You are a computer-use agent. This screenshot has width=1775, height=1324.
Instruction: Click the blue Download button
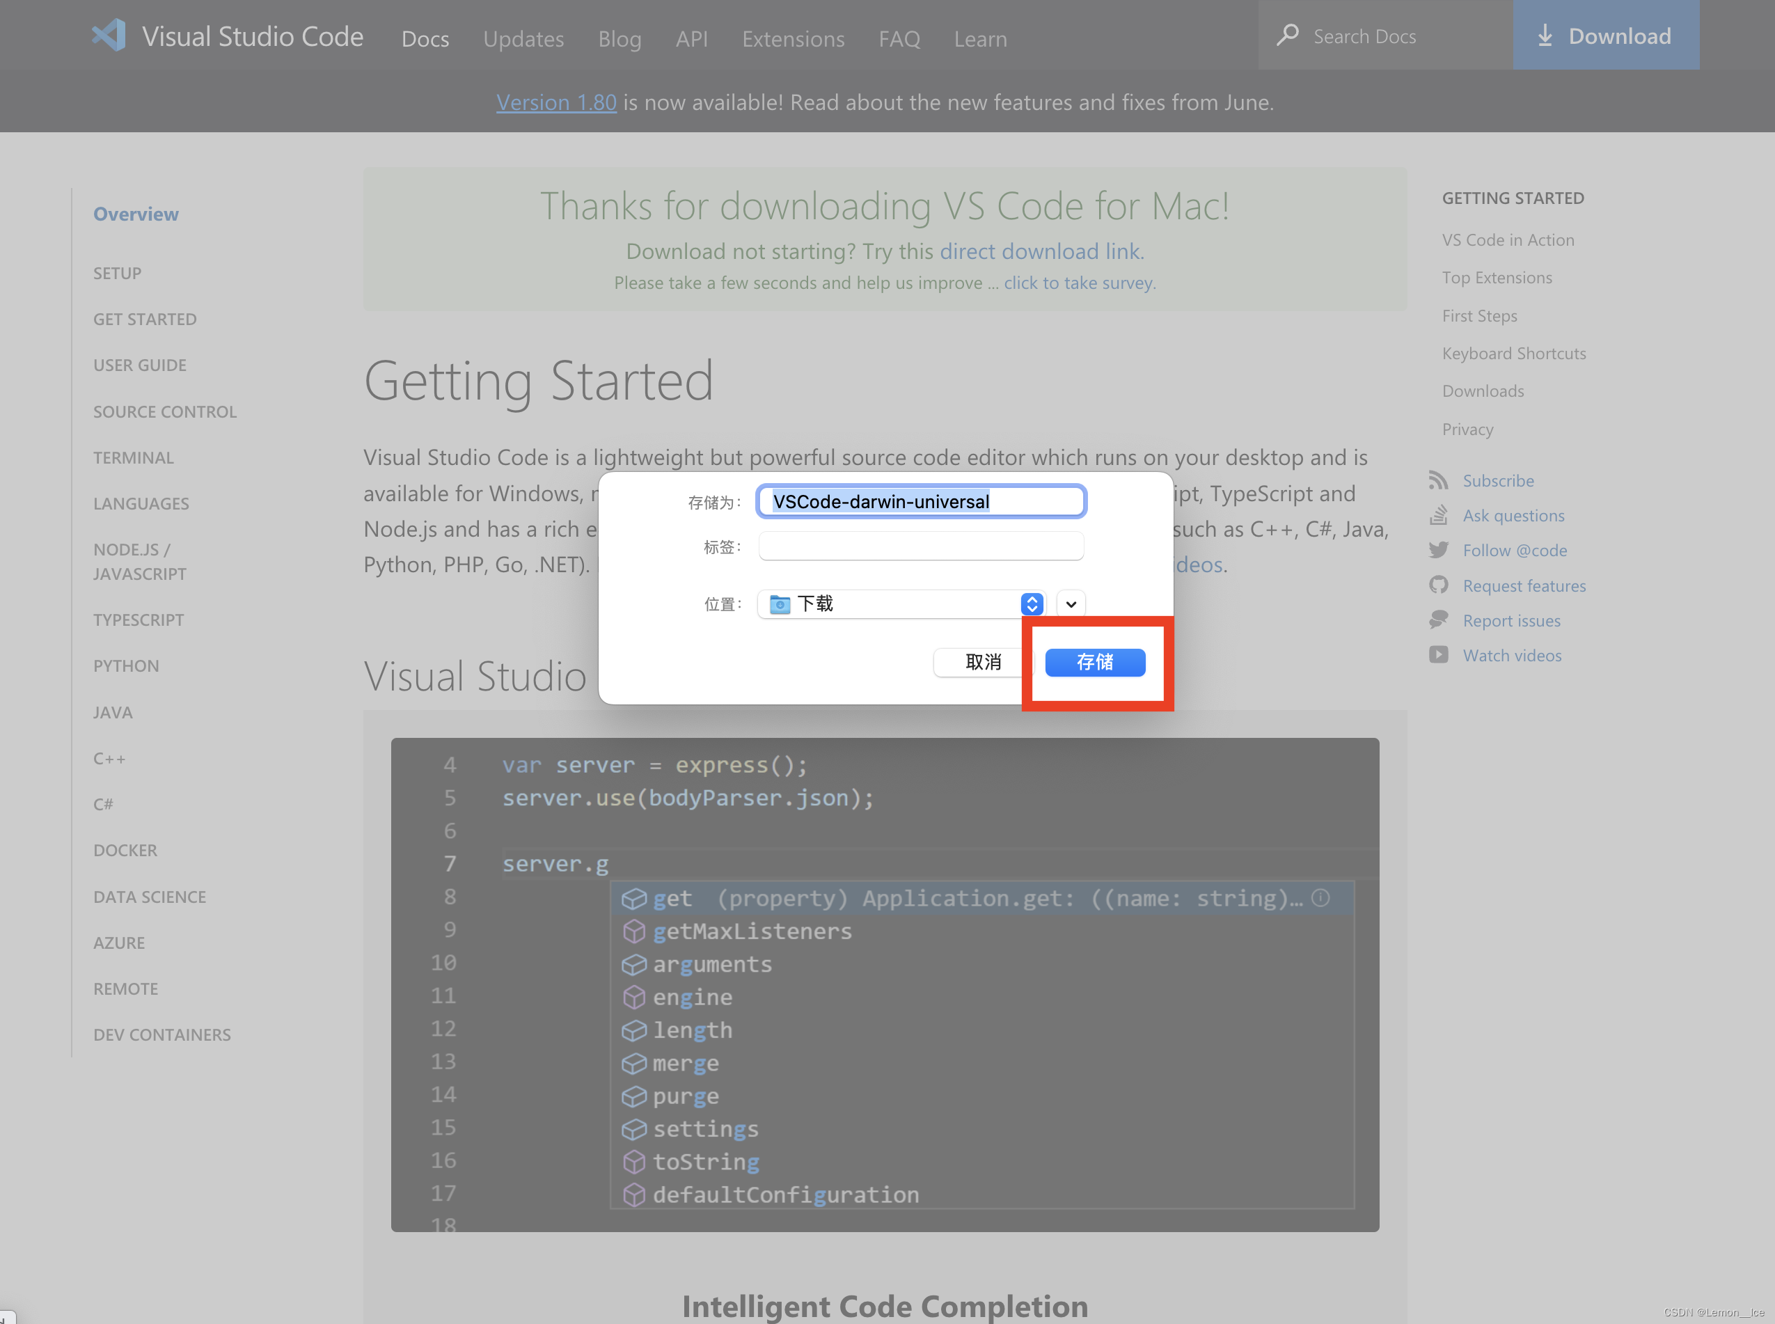[x=1605, y=36]
